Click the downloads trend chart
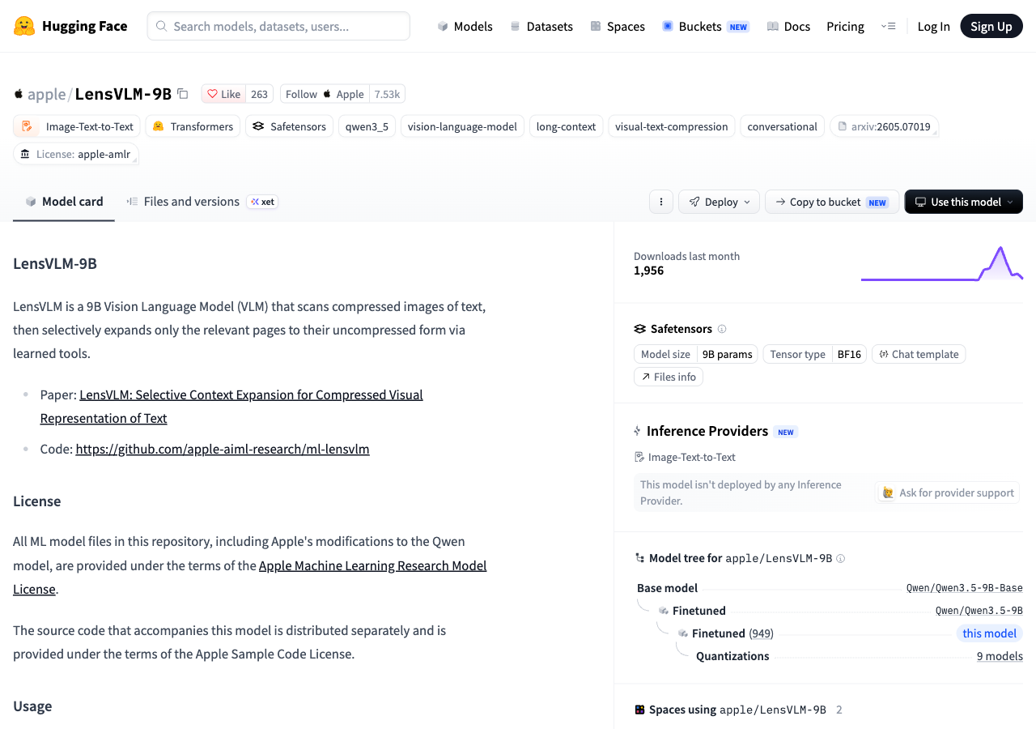The image size is (1036, 729). click(942, 263)
